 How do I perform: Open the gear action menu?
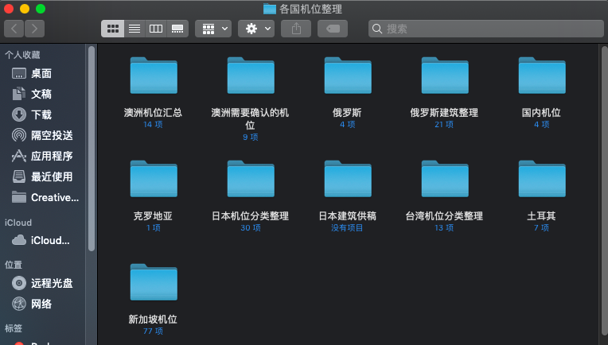256,29
